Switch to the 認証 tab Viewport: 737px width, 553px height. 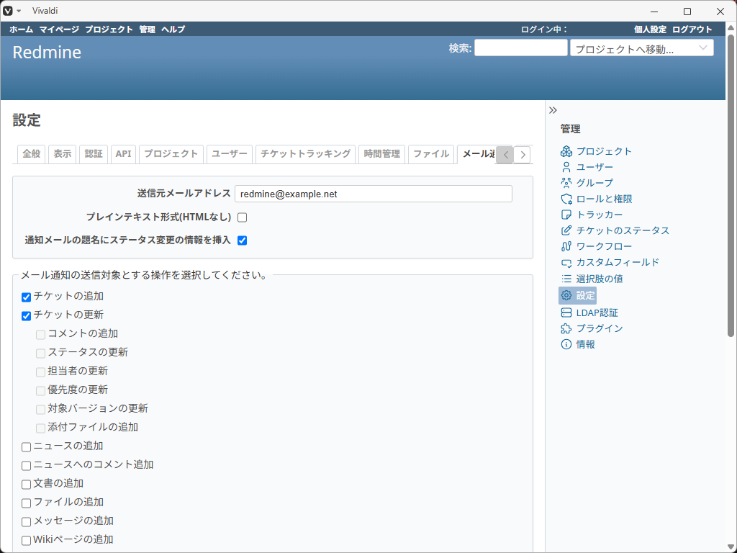point(94,154)
